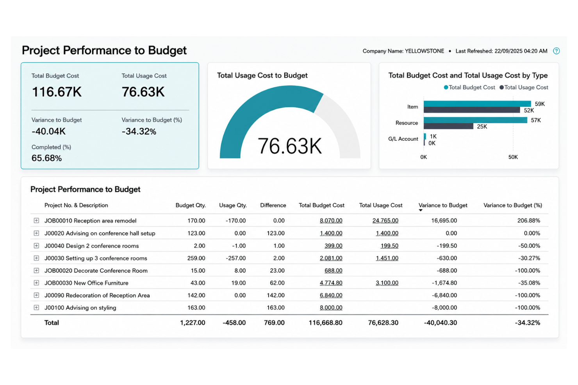Open the 1,451.00 usage cost link
The width and height of the screenshot is (578, 385).
click(387, 258)
